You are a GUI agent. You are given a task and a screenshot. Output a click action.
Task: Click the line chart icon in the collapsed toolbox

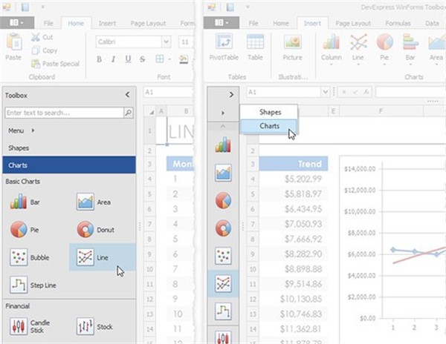coord(223,284)
